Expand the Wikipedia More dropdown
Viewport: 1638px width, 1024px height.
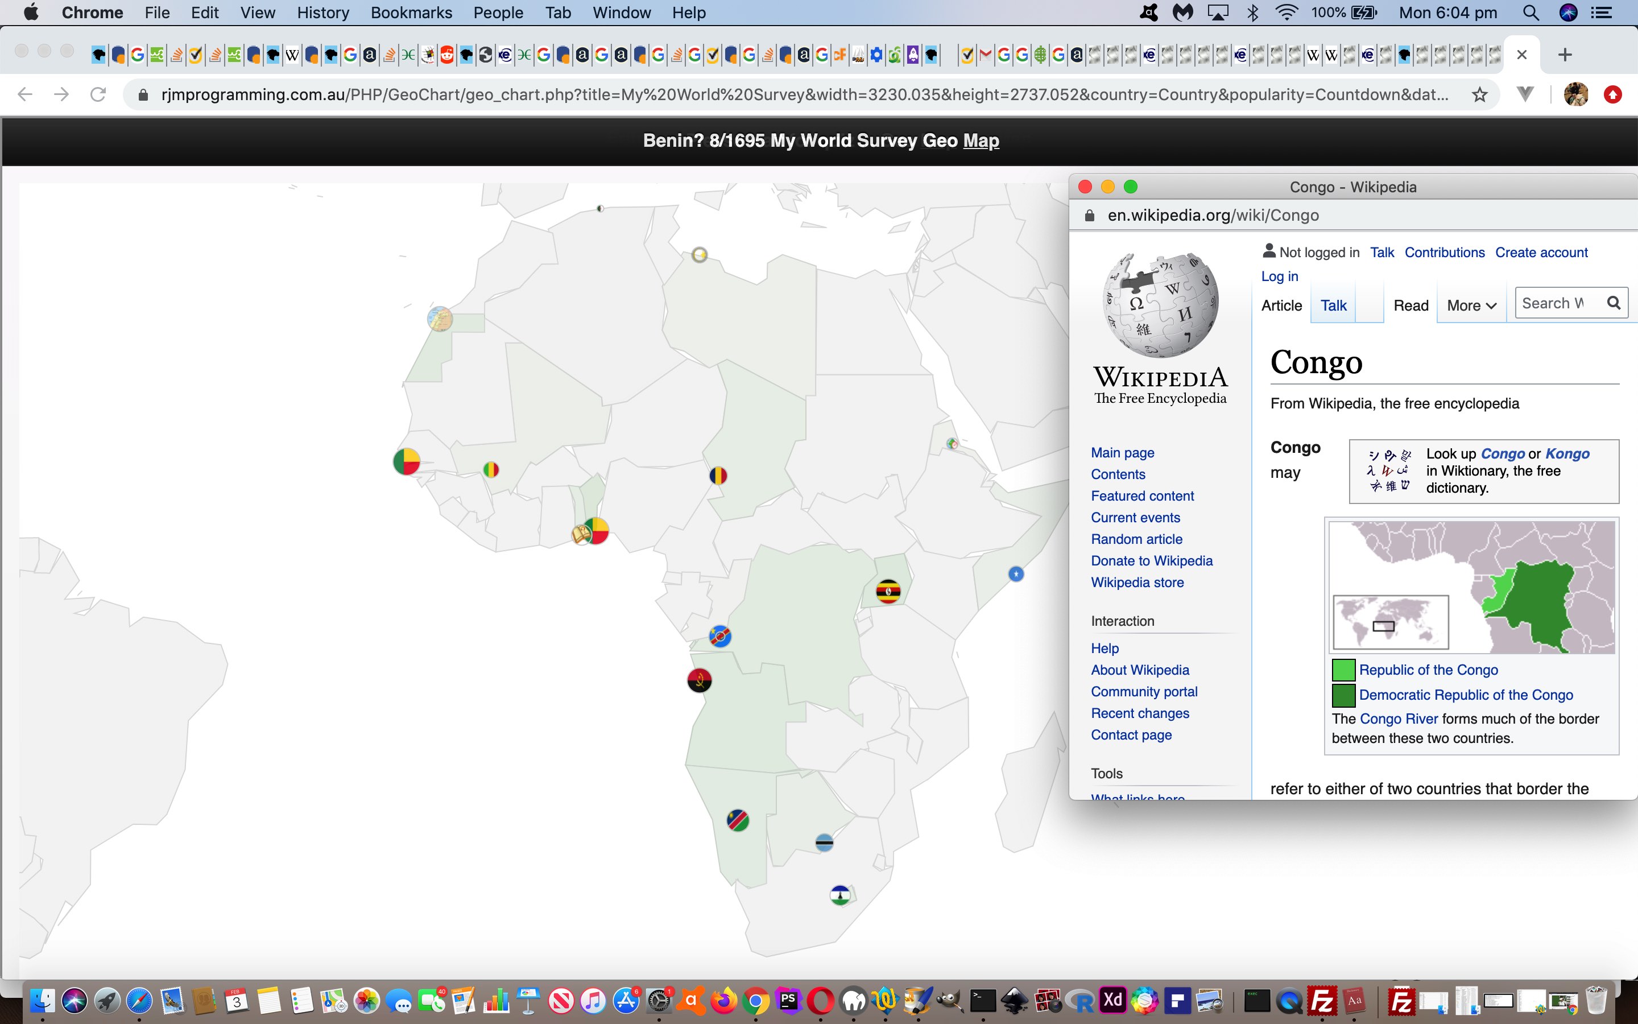[x=1471, y=306]
